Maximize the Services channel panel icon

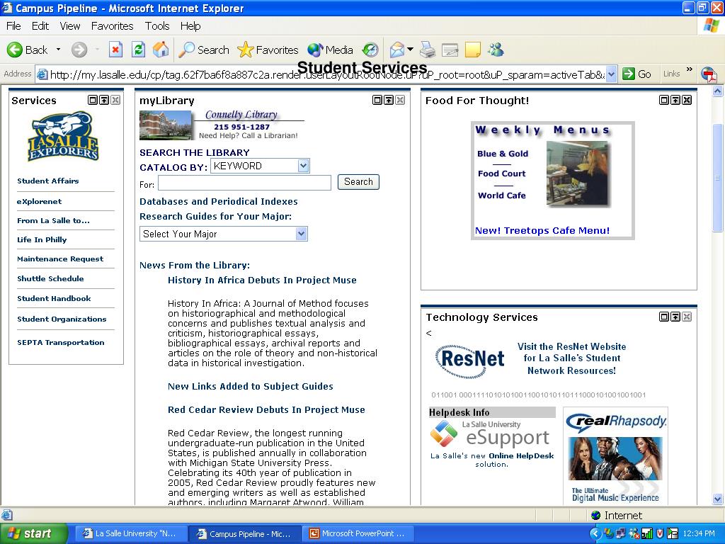click(x=93, y=100)
